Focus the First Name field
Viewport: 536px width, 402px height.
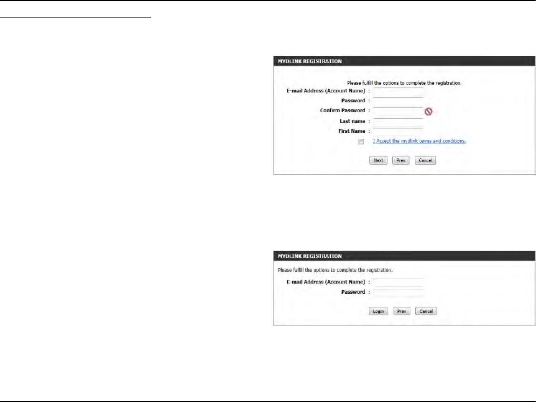[398, 132]
